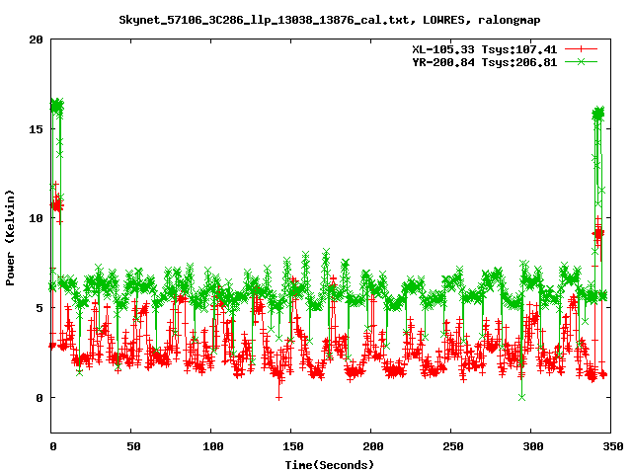Click the y-axis tick label 15
The width and height of the screenshot is (632, 474).
[x=36, y=129]
